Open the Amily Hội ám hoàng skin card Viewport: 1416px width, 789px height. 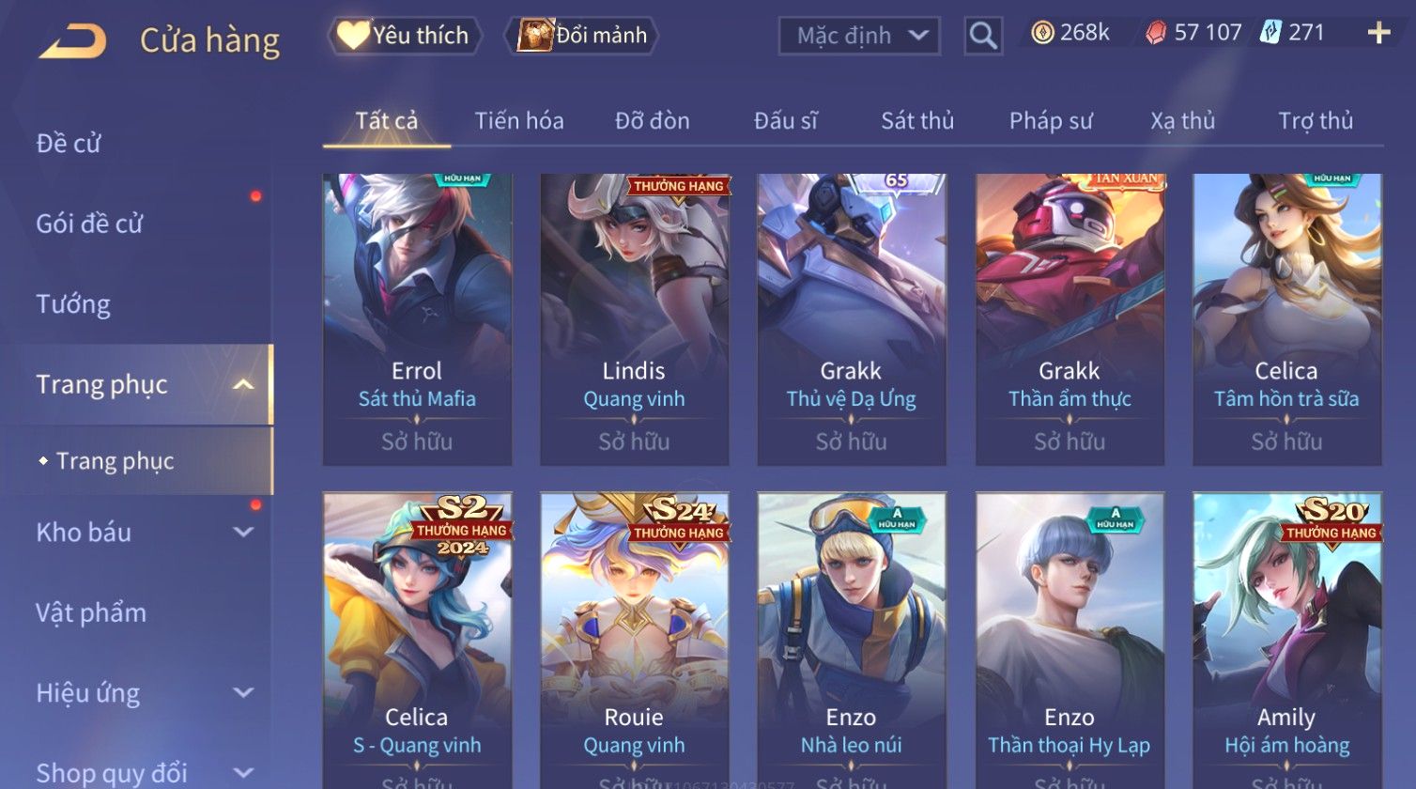(x=1286, y=641)
